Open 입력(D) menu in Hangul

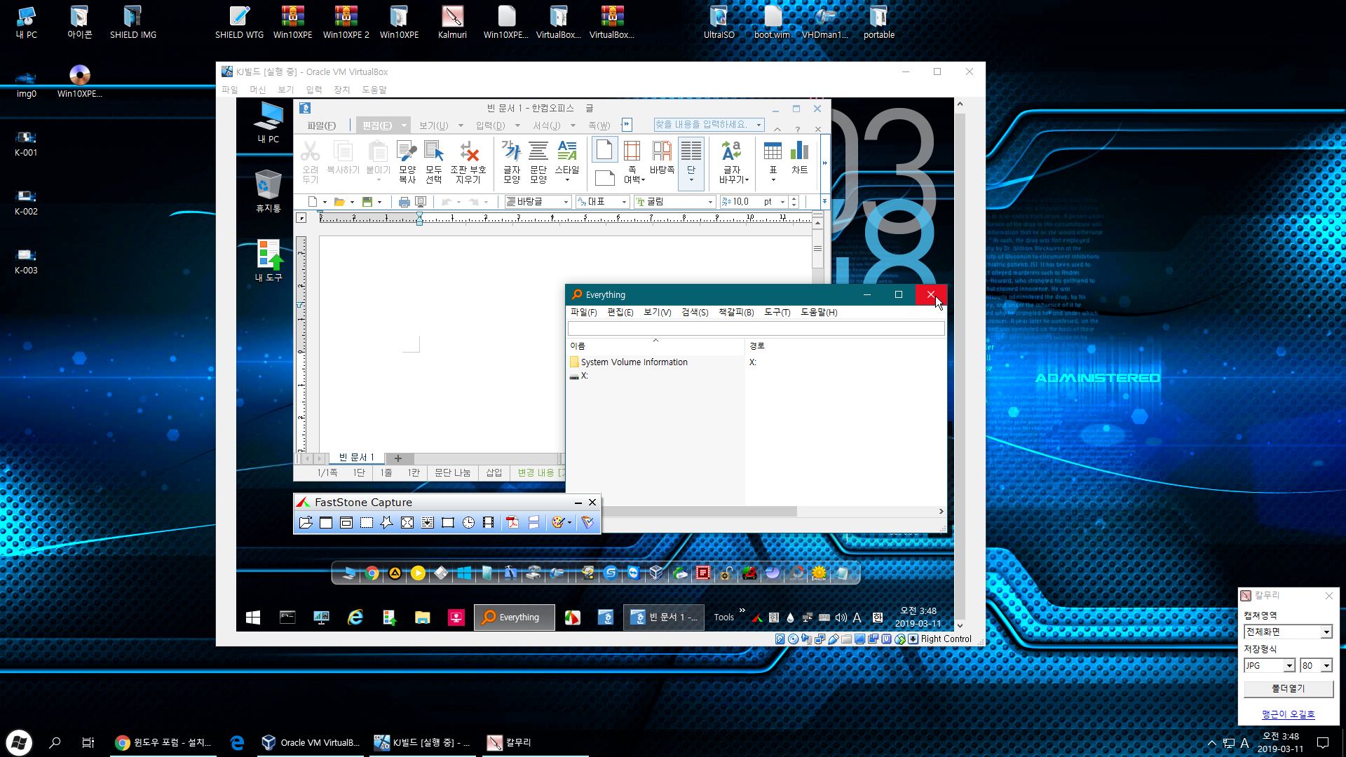(490, 125)
